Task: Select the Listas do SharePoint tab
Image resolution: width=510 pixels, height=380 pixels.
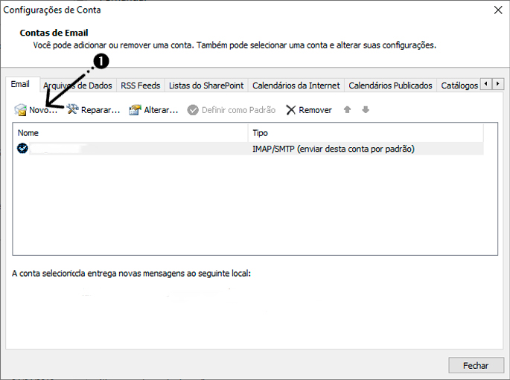Action: click(205, 86)
